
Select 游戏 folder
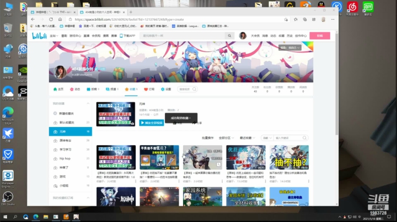coord(71,176)
